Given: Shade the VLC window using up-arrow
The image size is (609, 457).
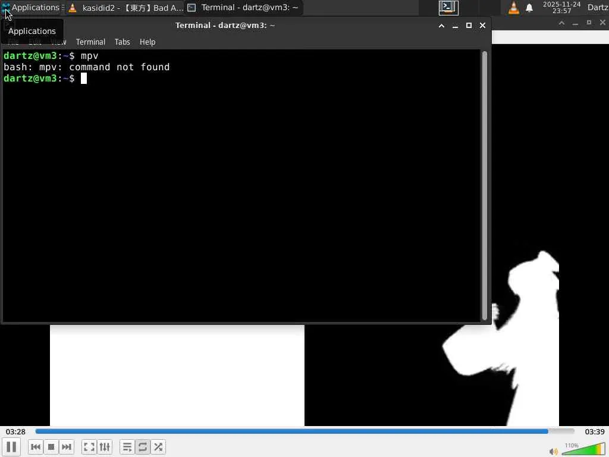Looking at the screenshot, I should (x=561, y=23).
